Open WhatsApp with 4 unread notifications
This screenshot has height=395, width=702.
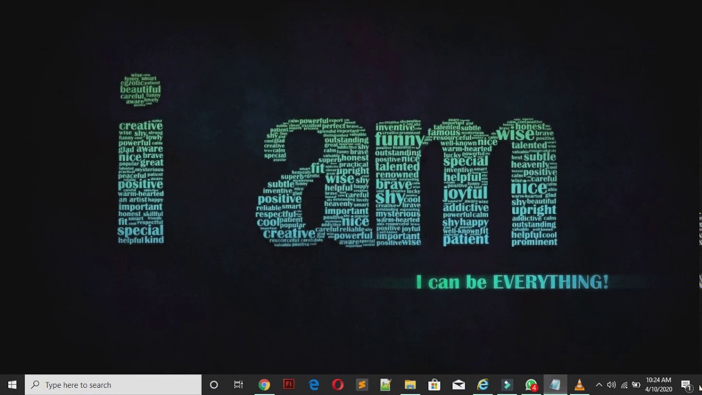pyautogui.click(x=531, y=385)
